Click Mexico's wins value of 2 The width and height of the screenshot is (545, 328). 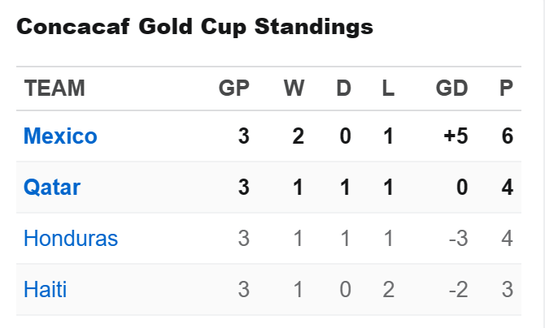click(298, 136)
